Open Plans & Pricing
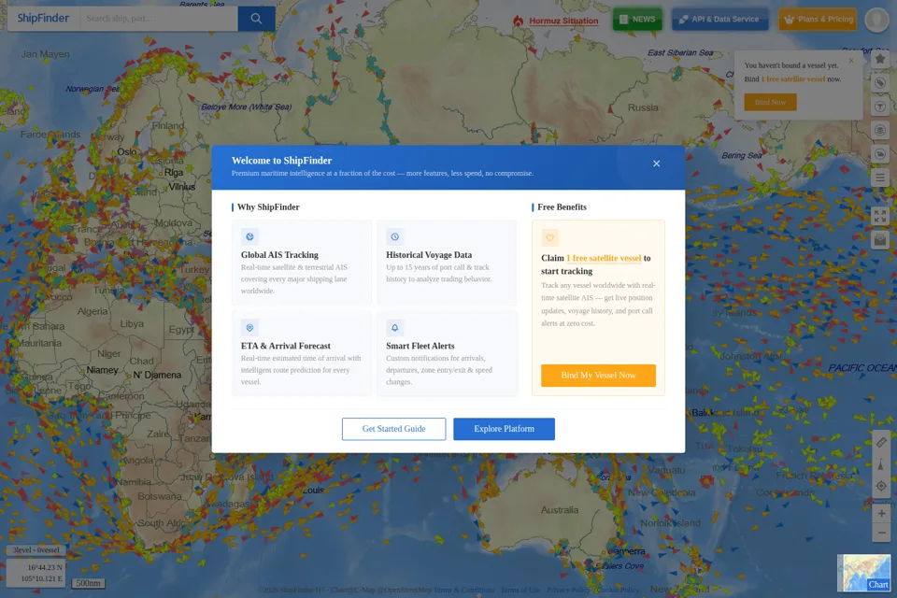Image resolution: width=897 pixels, height=598 pixels. click(818, 19)
